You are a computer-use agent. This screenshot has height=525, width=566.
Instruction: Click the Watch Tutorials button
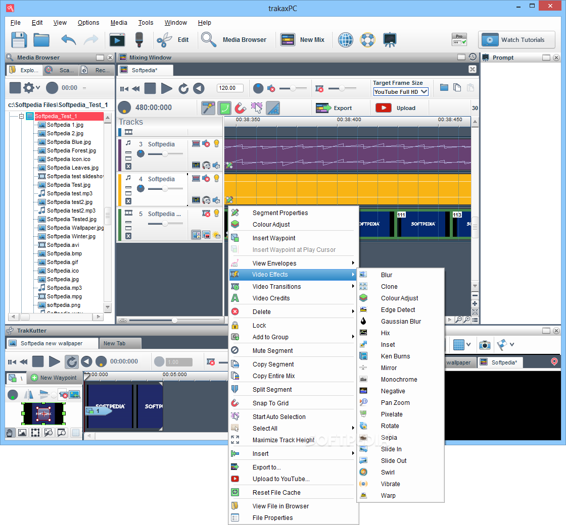pos(516,40)
